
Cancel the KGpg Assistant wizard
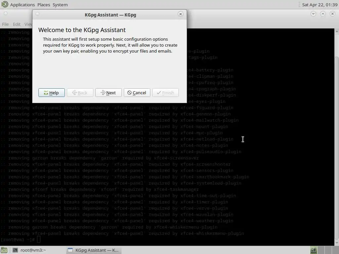tap(137, 93)
